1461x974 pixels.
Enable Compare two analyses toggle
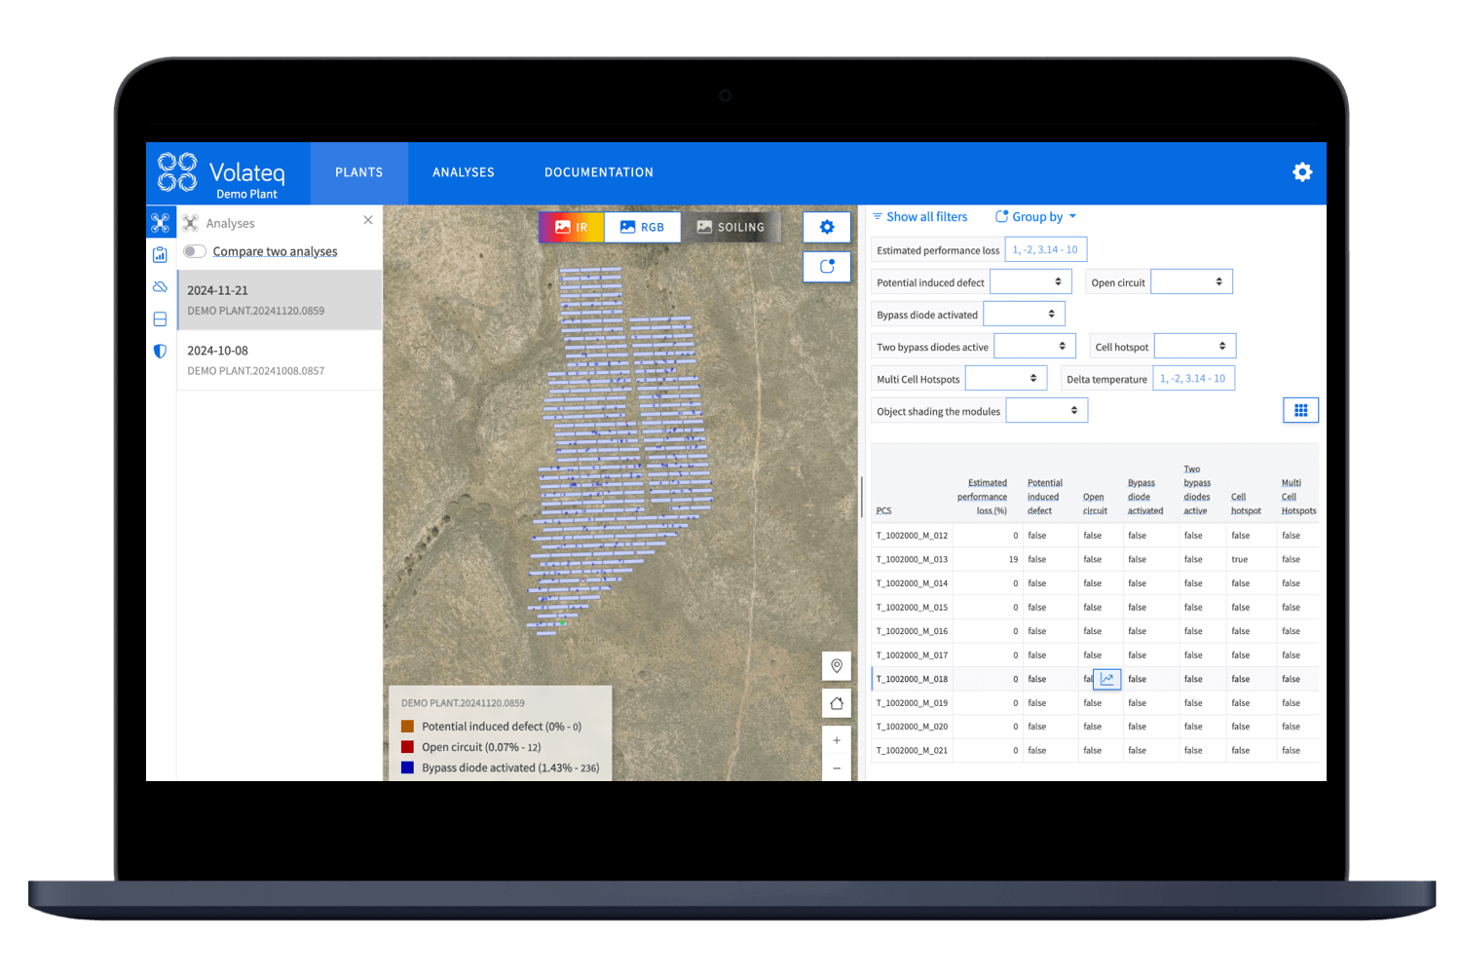click(x=194, y=250)
